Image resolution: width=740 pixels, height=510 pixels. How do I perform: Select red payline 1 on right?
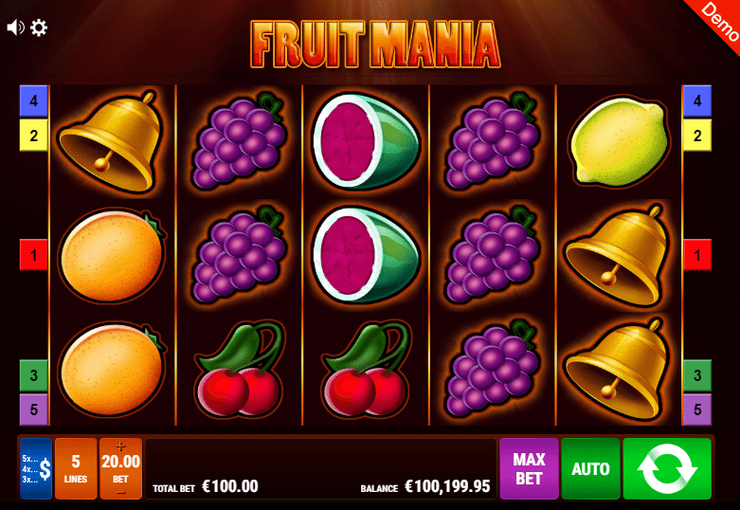coord(697,255)
